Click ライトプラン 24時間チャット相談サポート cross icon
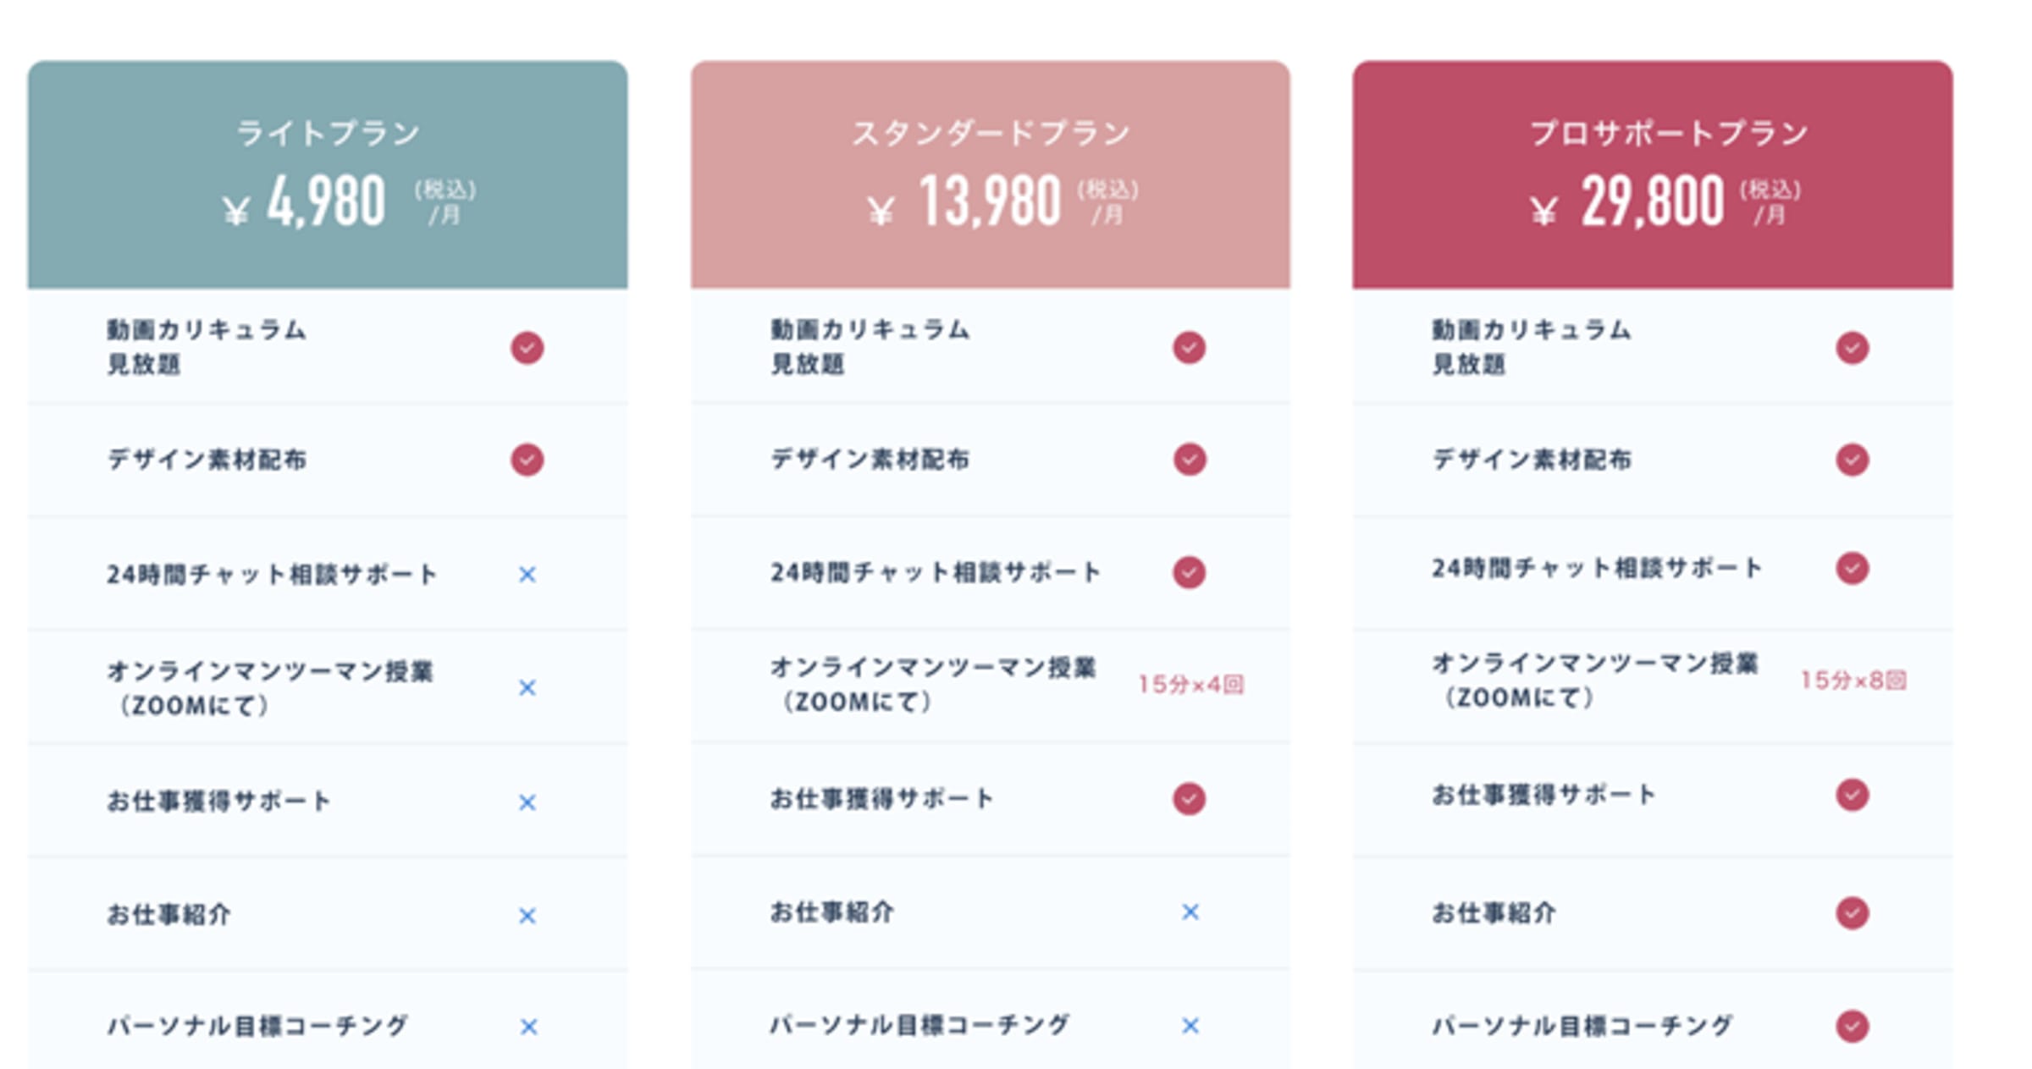The width and height of the screenshot is (2032, 1069). tap(527, 575)
